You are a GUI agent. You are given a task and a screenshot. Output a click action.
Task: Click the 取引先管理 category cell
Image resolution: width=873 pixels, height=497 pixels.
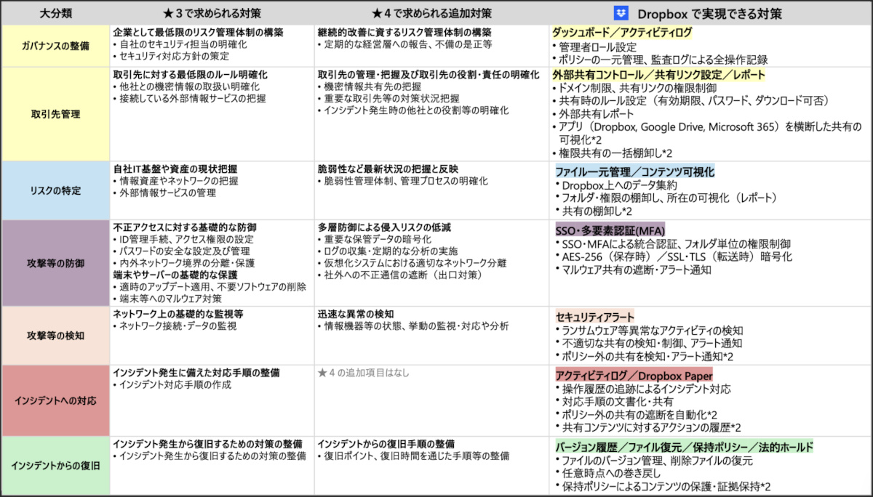[x=55, y=114]
